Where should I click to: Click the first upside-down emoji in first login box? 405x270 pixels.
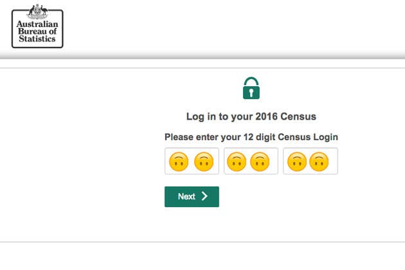(179, 161)
